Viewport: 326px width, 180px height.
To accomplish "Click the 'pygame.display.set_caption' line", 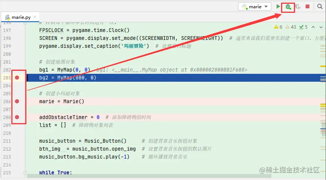I will pos(94,46).
